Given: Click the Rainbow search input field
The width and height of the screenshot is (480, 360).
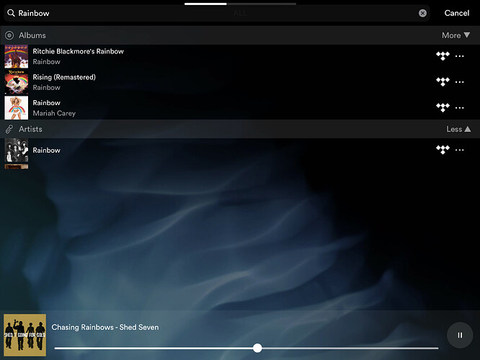Looking at the screenshot, I should [x=216, y=13].
